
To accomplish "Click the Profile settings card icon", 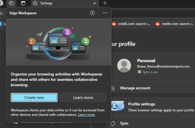I will (x=118, y=106).
